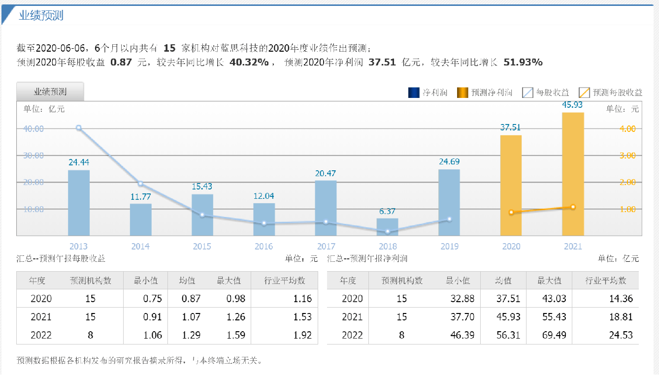This screenshot has height=375, width=659.
Task: Click the 2018 EPS line data point
Action: 388,231
